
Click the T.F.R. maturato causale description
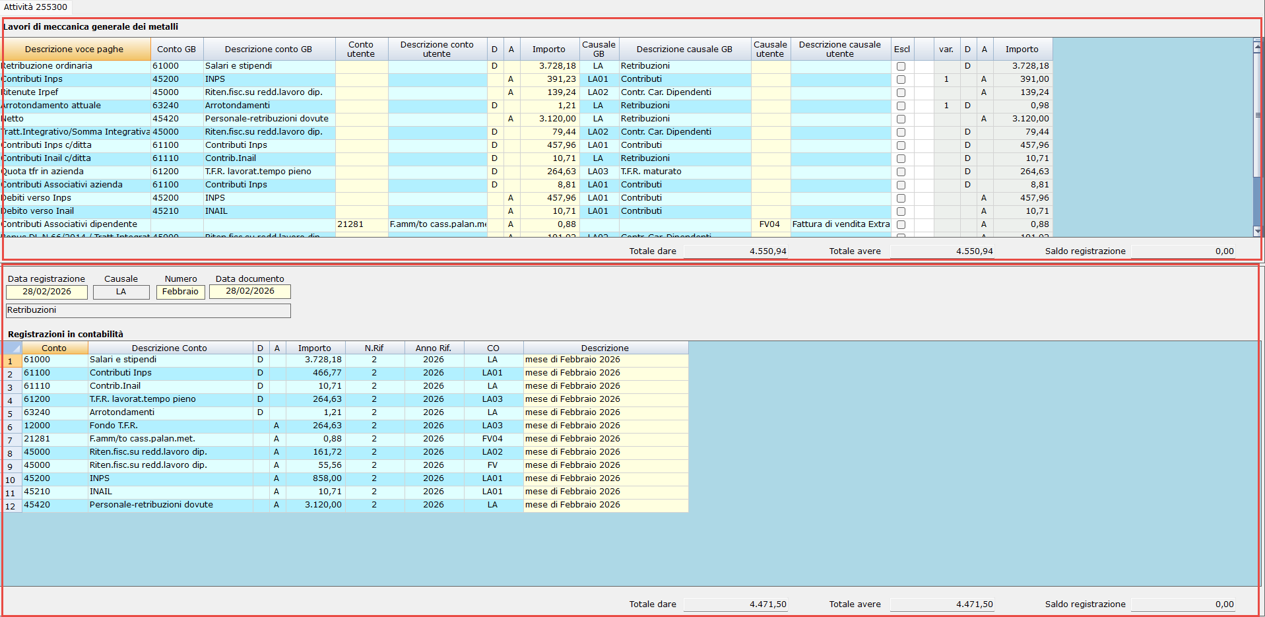click(684, 172)
